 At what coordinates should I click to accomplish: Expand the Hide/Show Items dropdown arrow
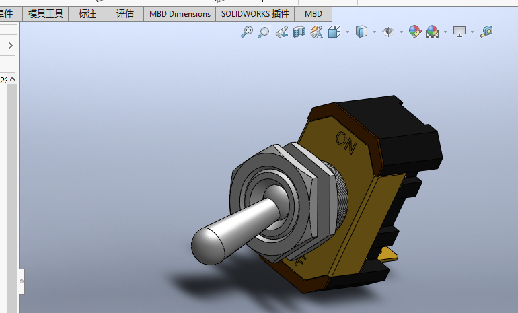tap(401, 32)
